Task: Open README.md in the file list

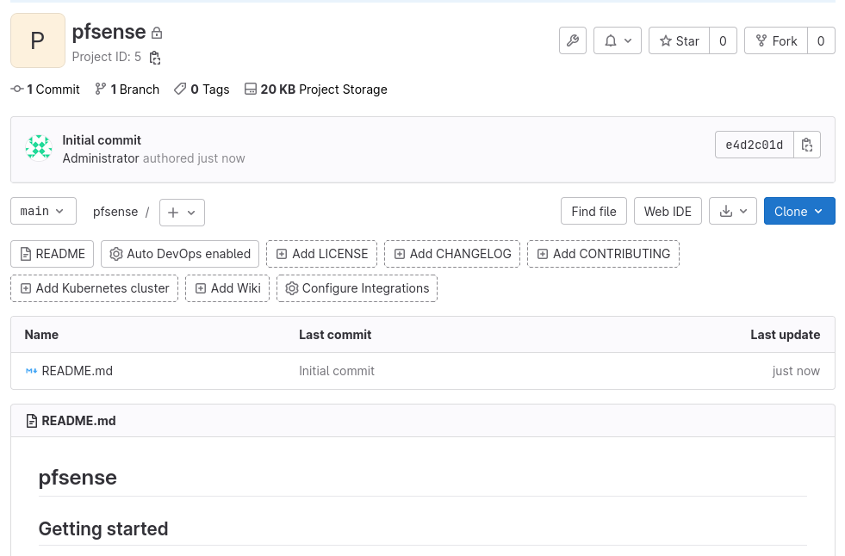Action: [77, 371]
